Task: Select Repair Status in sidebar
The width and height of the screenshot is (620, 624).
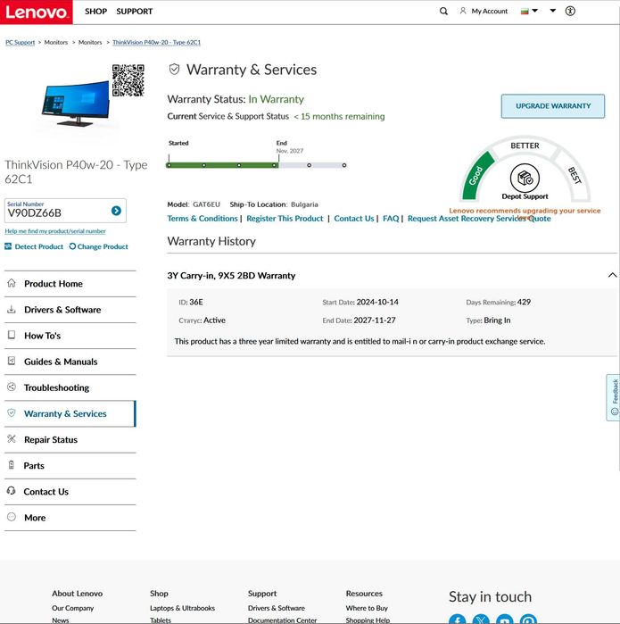Action: (x=70, y=440)
